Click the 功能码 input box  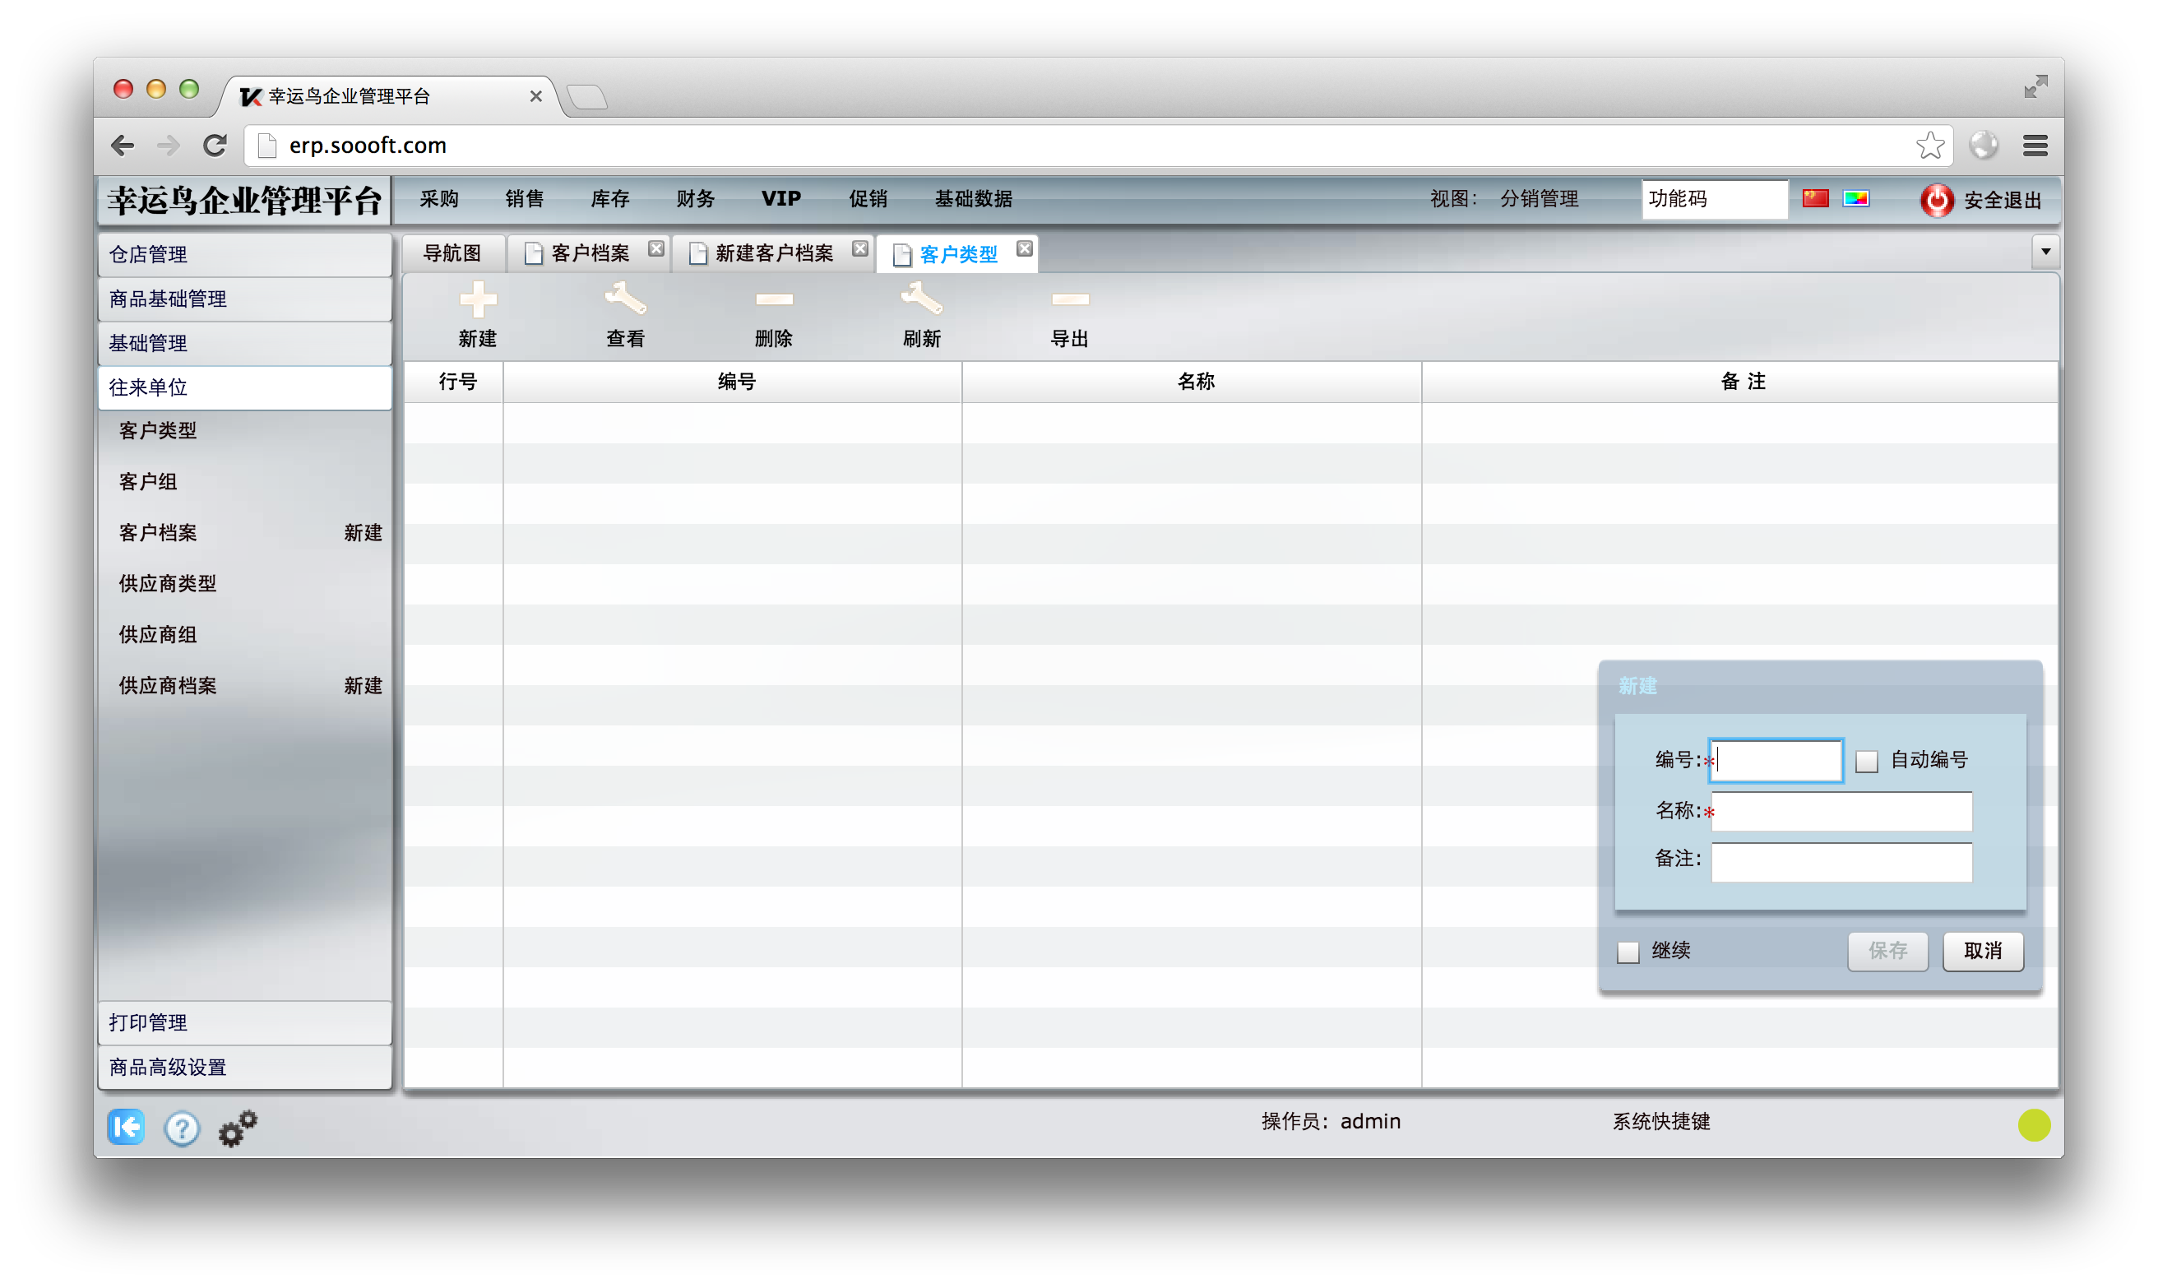click(1714, 199)
